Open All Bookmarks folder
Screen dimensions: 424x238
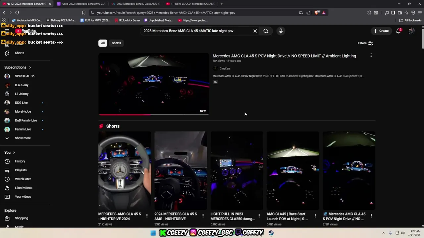(410, 20)
